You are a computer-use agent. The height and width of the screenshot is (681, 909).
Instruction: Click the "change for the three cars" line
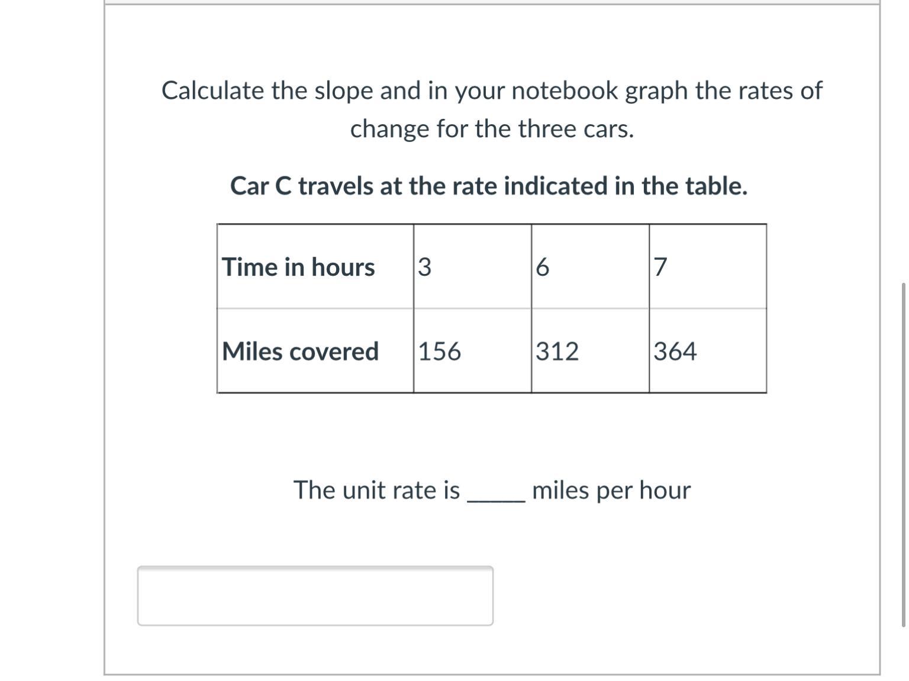pos(492,129)
